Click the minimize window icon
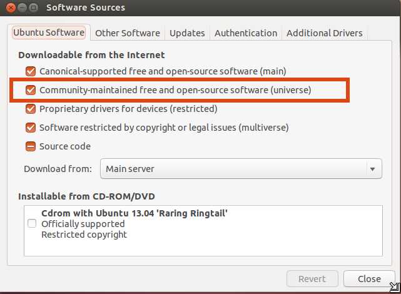The image size is (401, 294). pyautogui.click(x=23, y=8)
